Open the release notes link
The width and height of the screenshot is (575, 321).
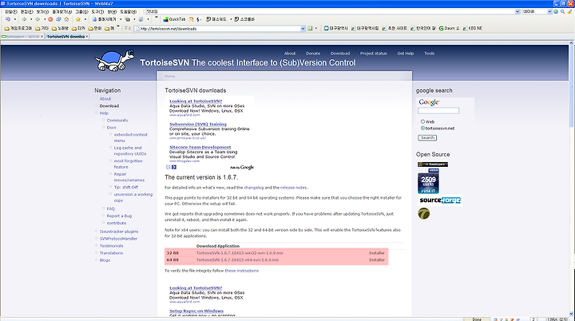tap(293, 188)
